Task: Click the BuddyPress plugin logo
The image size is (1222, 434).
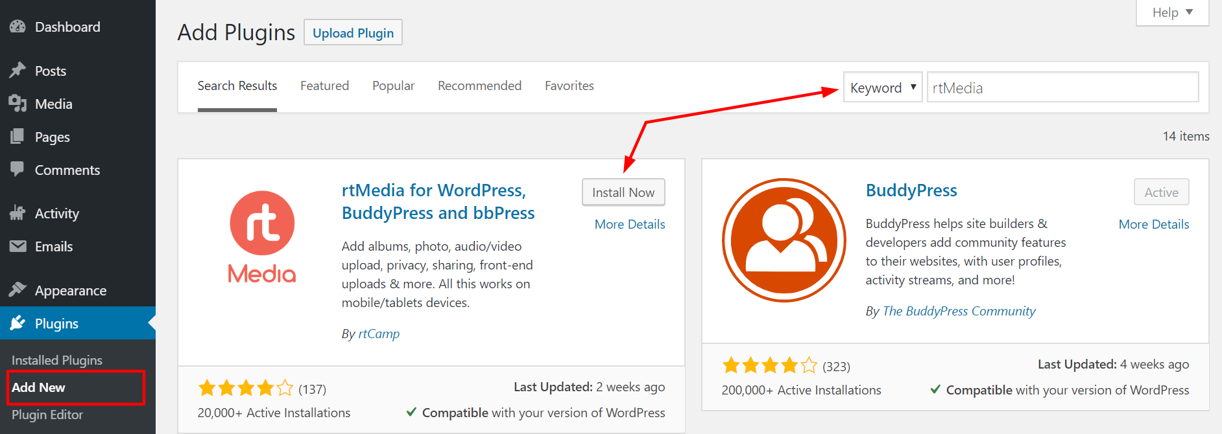Action: [784, 240]
